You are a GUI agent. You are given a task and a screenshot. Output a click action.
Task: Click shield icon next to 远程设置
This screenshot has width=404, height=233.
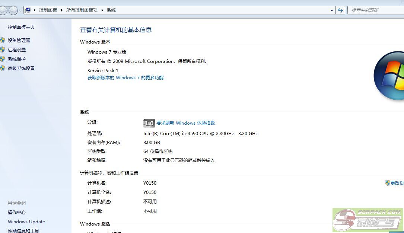[x=3, y=50]
